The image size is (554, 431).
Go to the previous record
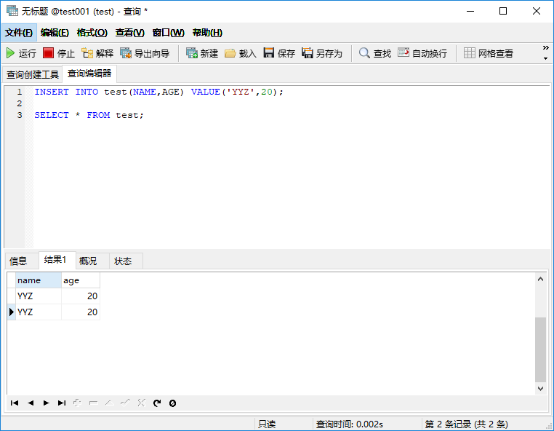31,403
